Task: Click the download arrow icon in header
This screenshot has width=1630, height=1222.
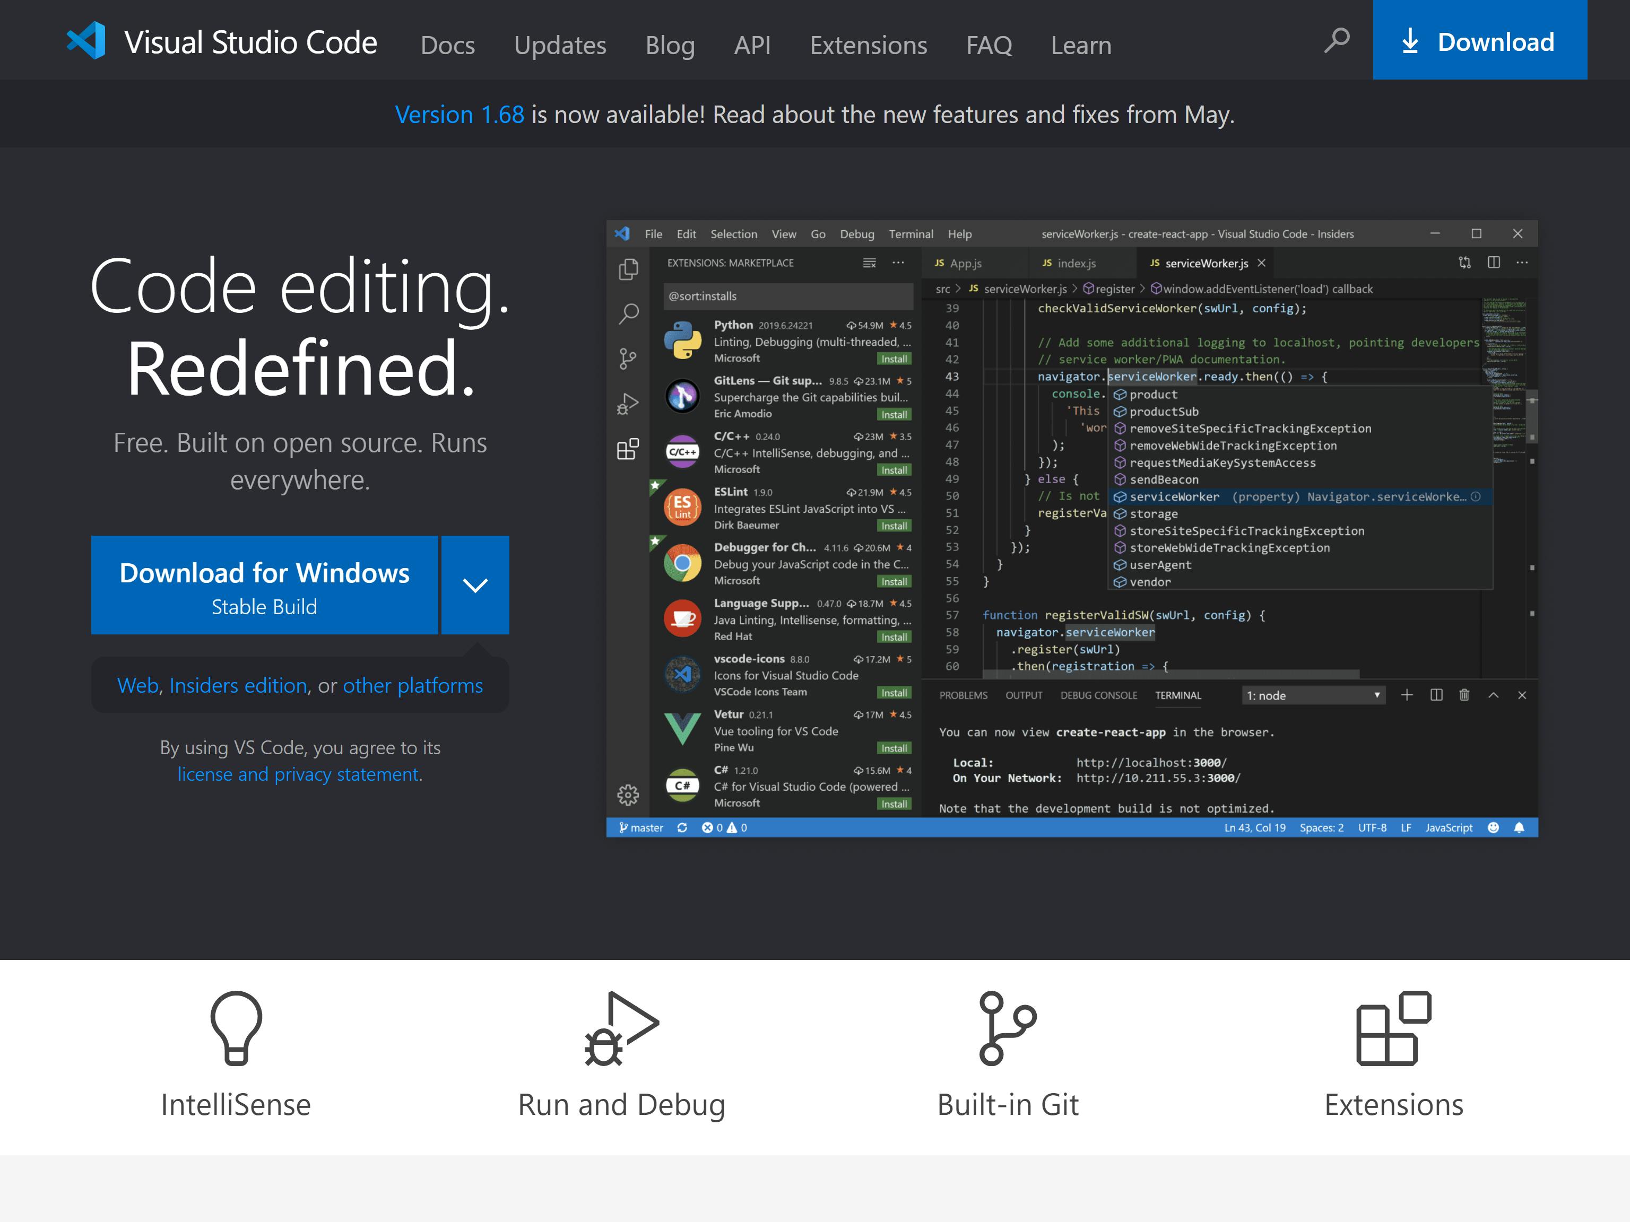Action: pyautogui.click(x=1409, y=41)
